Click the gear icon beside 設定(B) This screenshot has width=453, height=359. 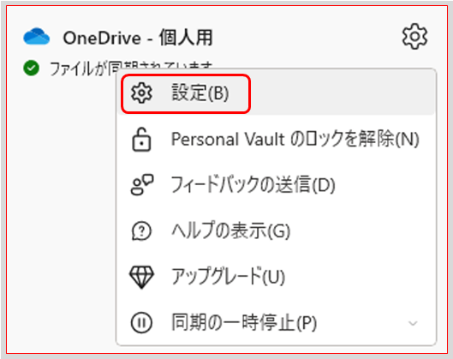tap(141, 93)
